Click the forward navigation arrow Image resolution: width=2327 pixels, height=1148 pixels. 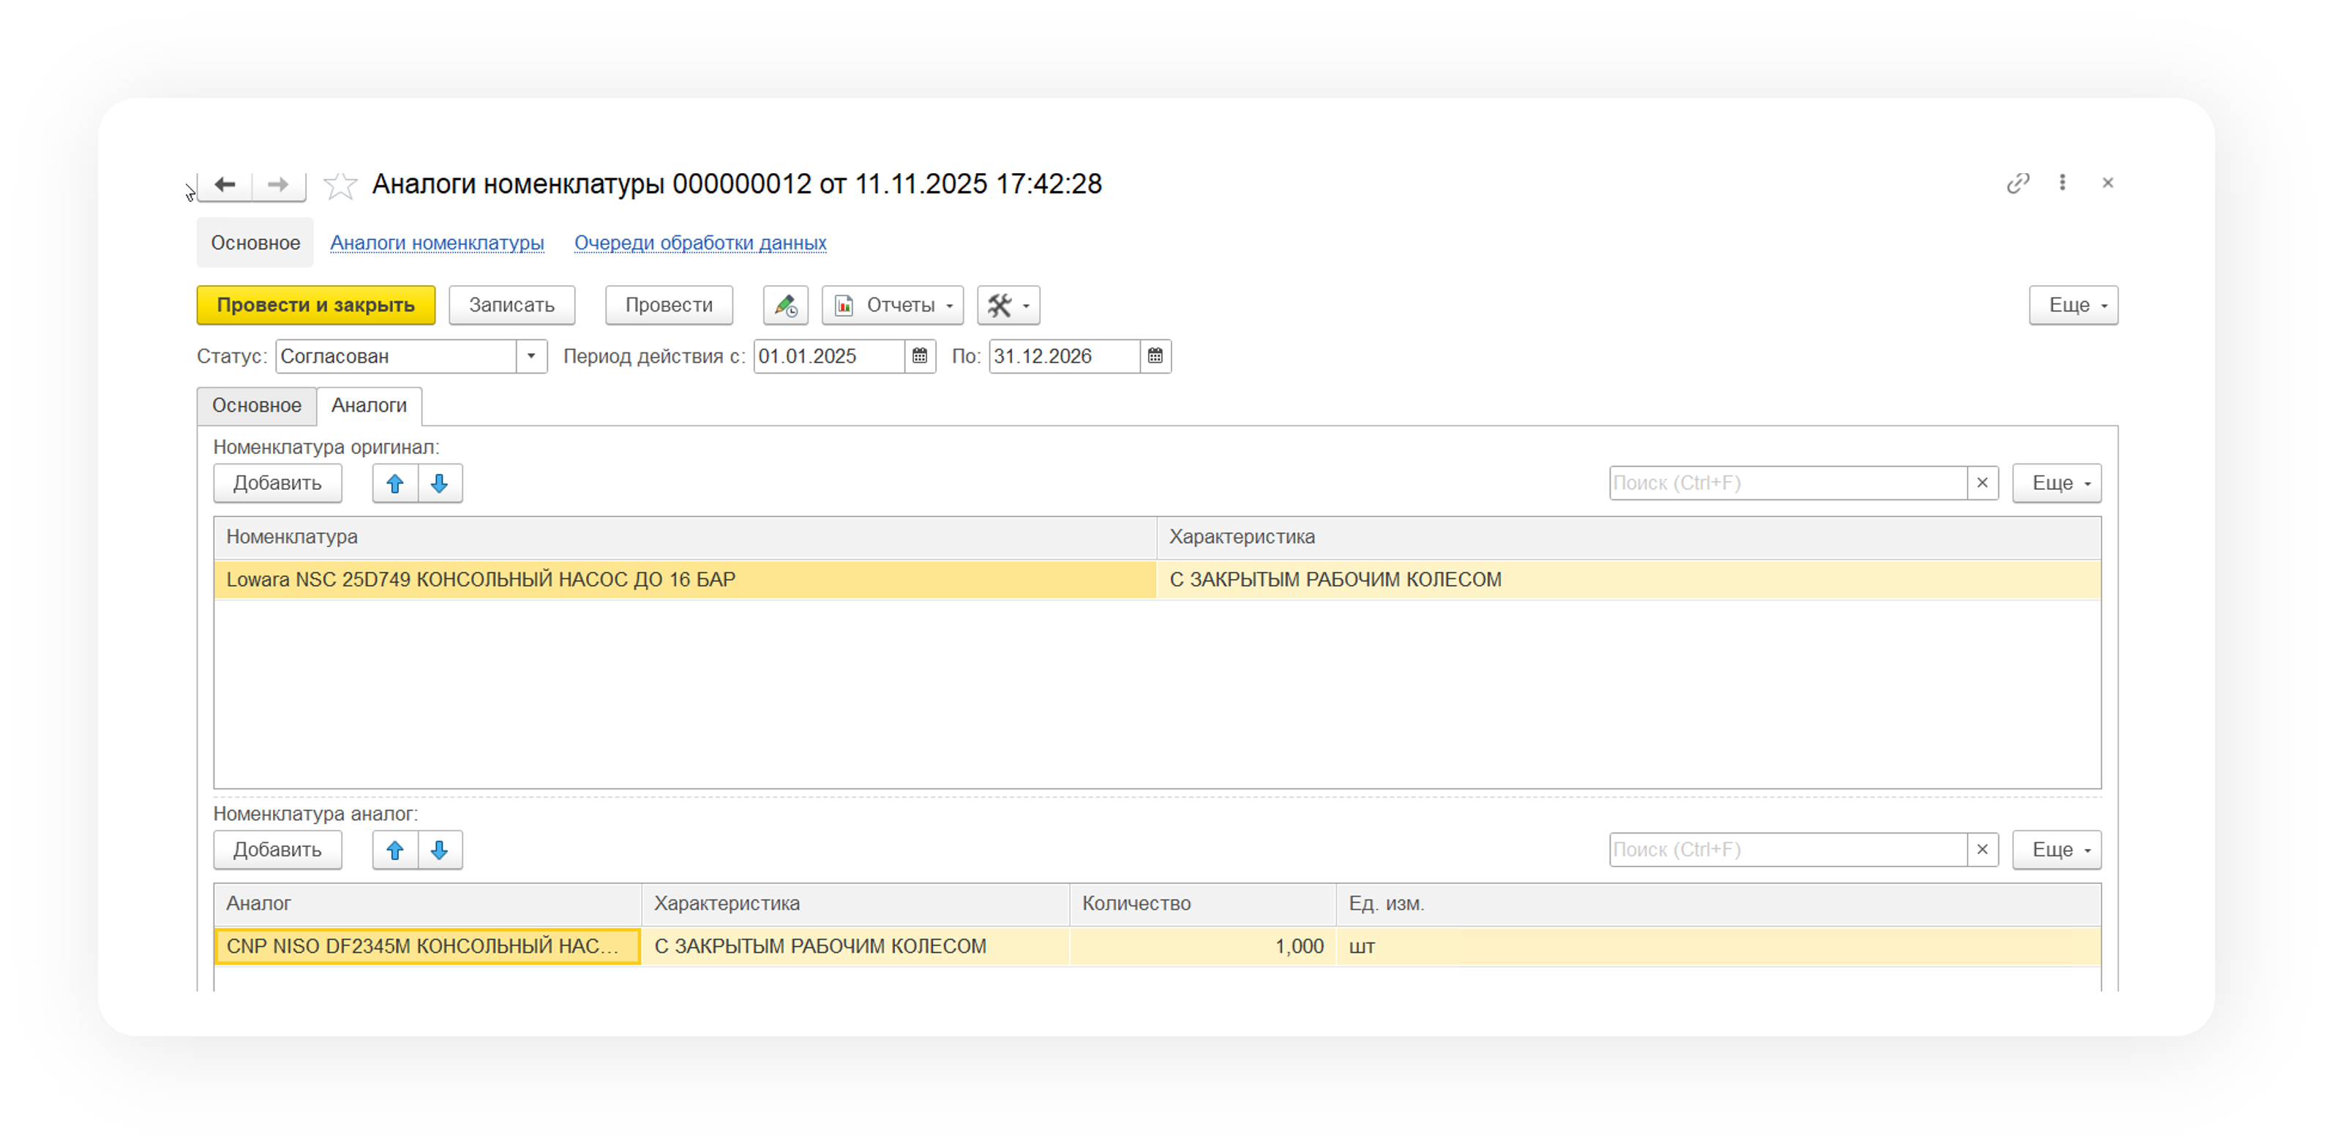(x=278, y=184)
